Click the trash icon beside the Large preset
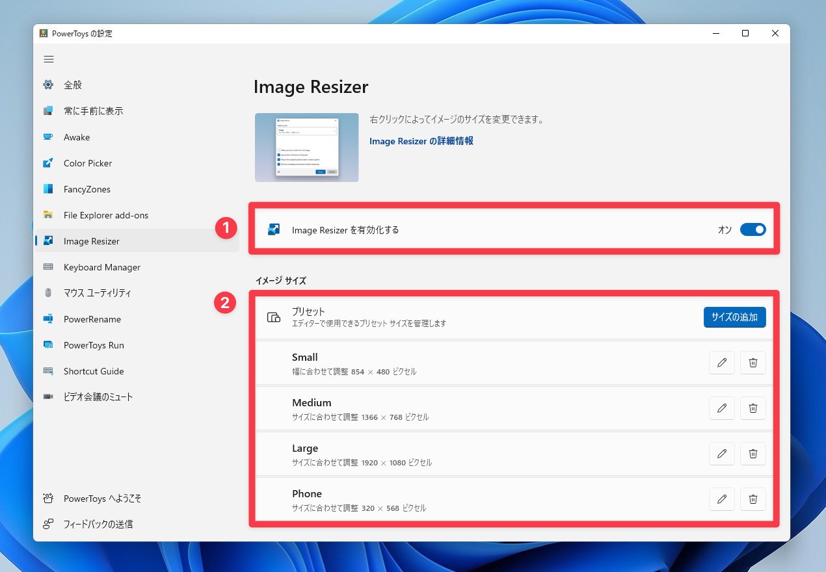The height and width of the screenshot is (572, 826). coord(753,454)
